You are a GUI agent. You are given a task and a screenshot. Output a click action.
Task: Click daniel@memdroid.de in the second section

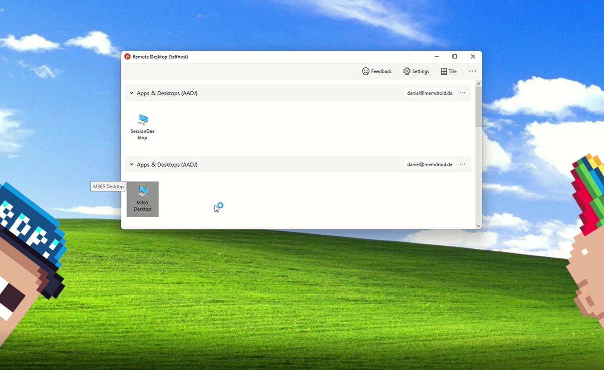point(430,165)
